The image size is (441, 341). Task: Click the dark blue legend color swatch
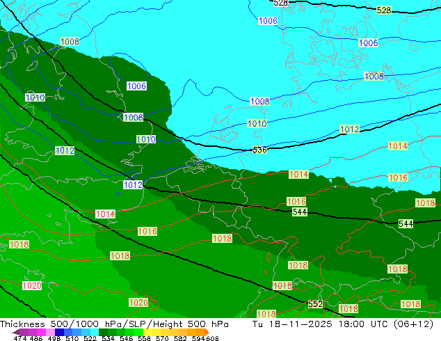pos(59,332)
